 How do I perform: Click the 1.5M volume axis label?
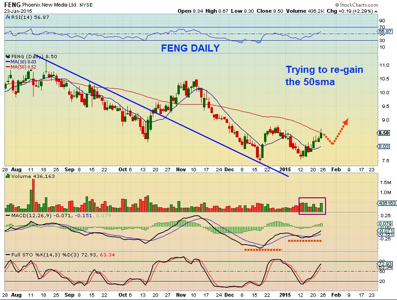(x=385, y=182)
